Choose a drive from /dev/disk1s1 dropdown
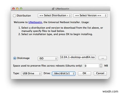Image resolution: width=121 pixels, height=94 pixels. point(64,74)
